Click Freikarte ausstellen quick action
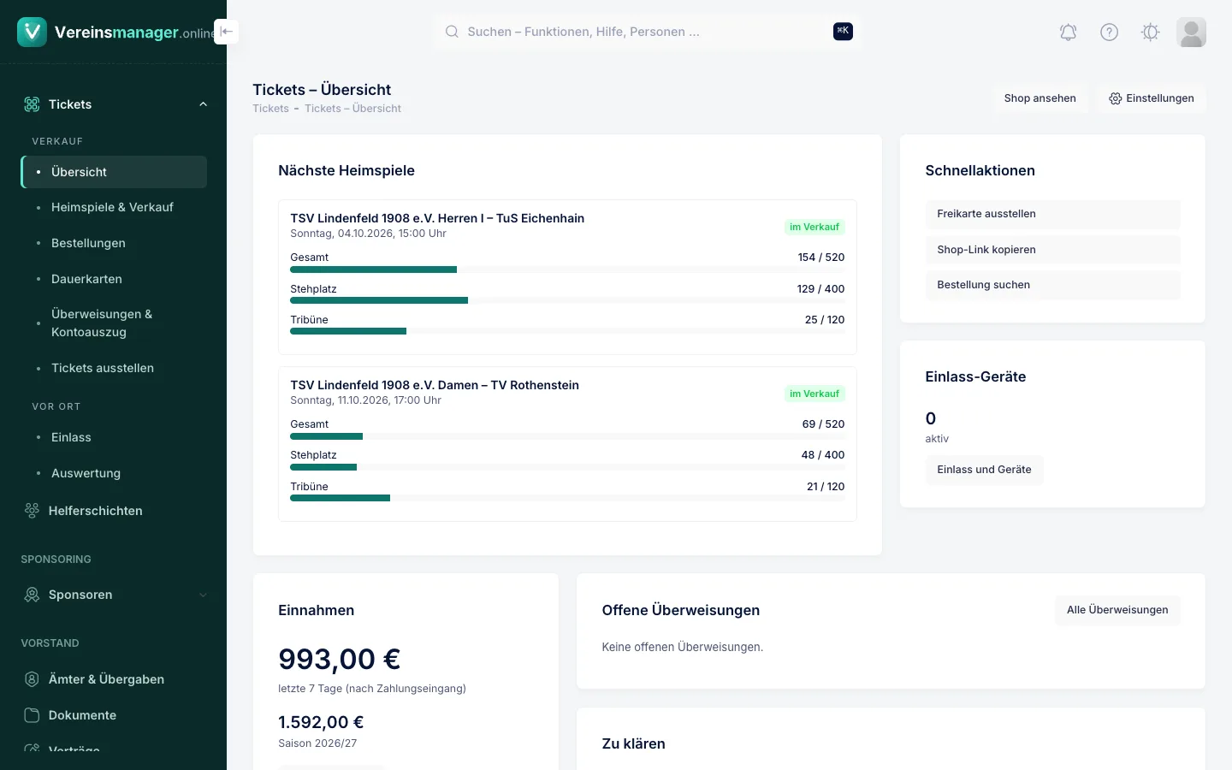The width and height of the screenshot is (1232, 770). pyautogui.click(x=1052, y=214)
